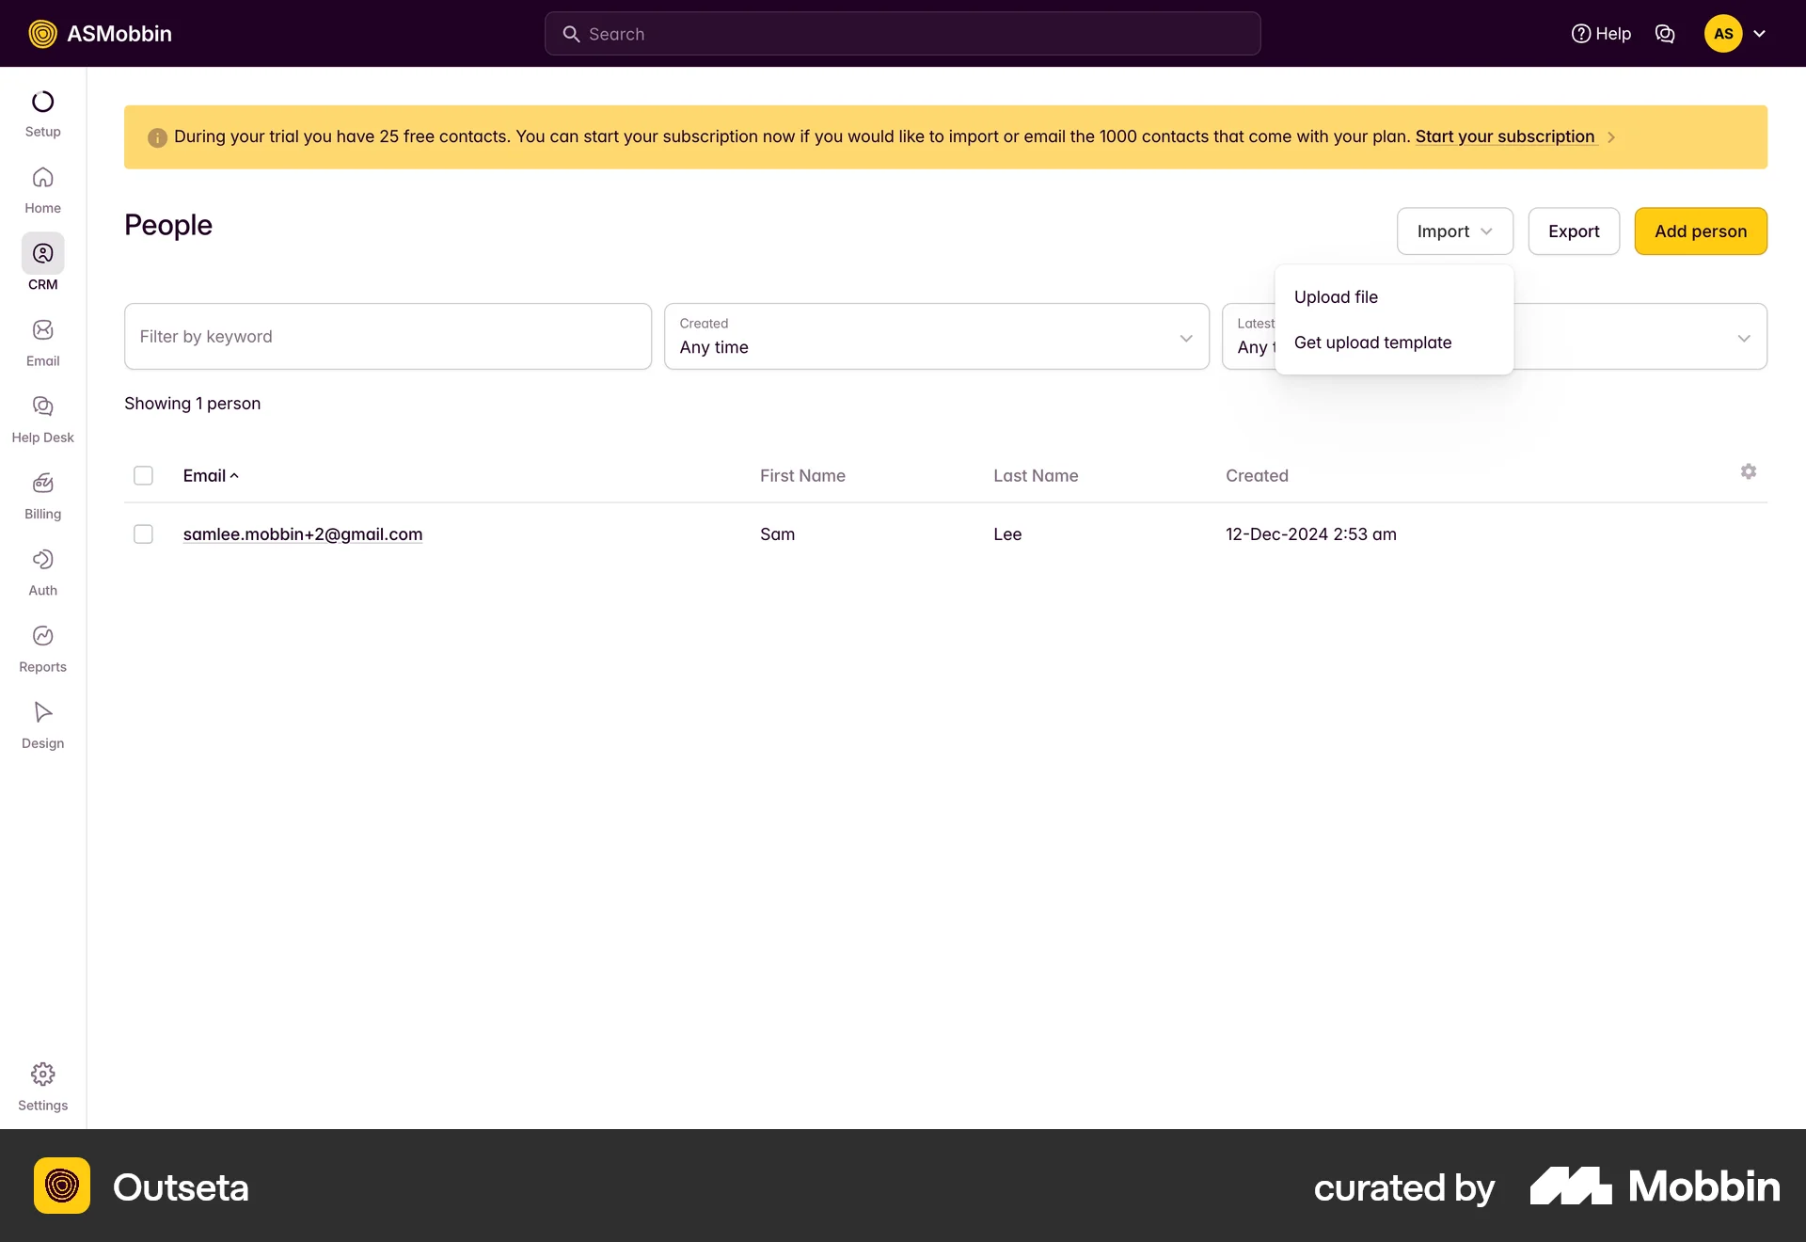This screenshot has width=1806, height=1242.
Task: Open the Created filter dropdown
Action: pos(936,336)
